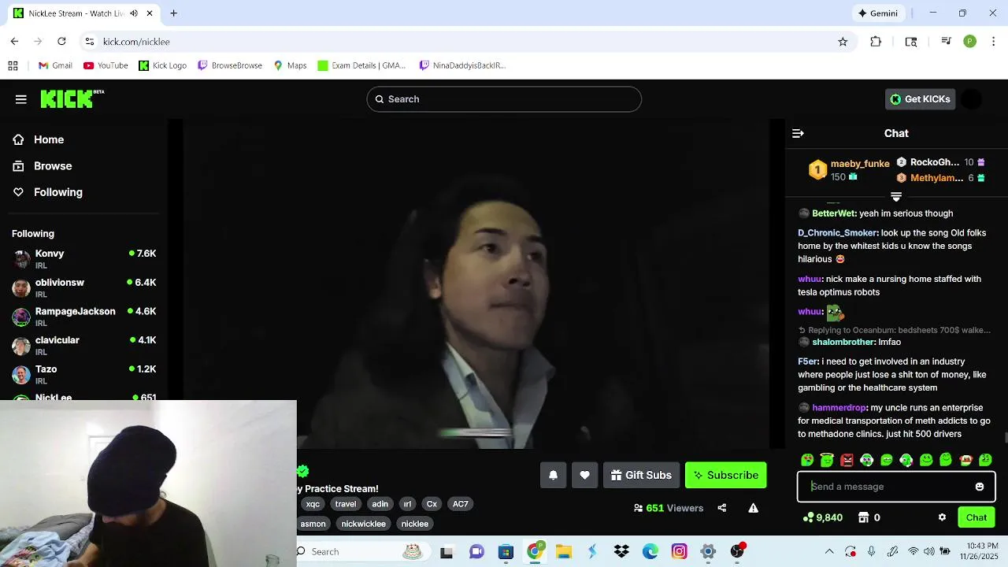The image size is (1008, 567).
Task: Insert the heart-eyes green emote
Action: [x=807, y=460]
